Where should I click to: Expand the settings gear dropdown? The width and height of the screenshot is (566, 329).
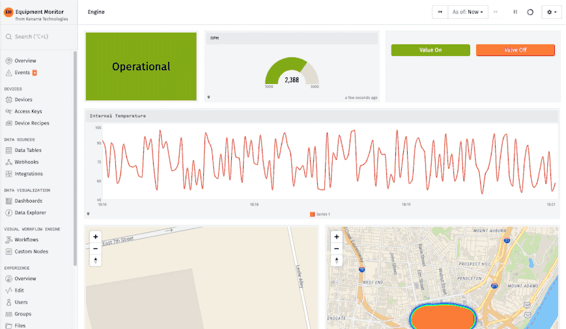tap(551, 12)
